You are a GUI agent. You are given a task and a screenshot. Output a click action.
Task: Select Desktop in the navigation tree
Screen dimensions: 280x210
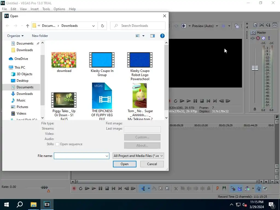pyautogui.click(x=22, y=81)
